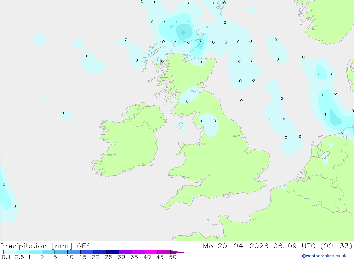Viewport: 354px width, 259px height.
Task: Pick the legend swatch between 30 and 35
Action: pyautogui.click(x=126, y=252)
